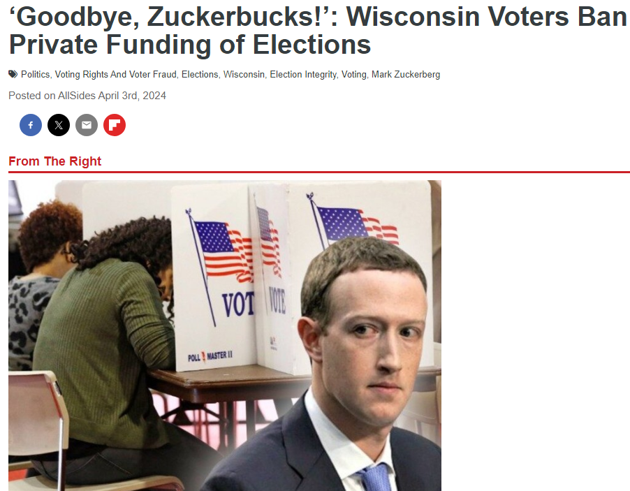Open the Elections tag link
630x491 pixels.
point(200,74)
